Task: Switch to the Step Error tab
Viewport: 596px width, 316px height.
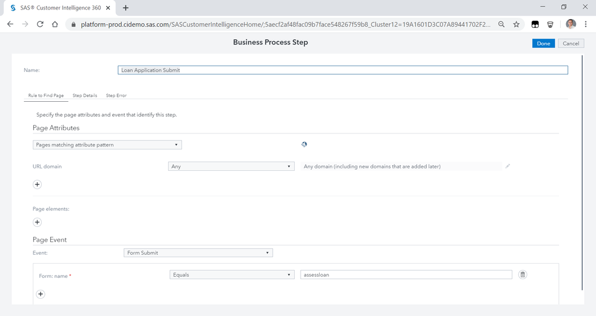Action: [116, 95]
